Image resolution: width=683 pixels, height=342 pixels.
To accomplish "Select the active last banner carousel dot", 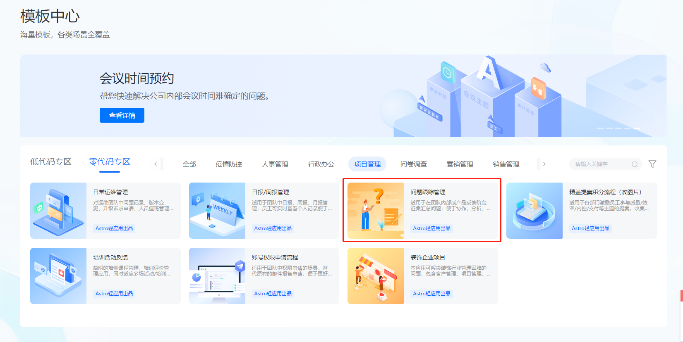I will pyautogui.click(x=637, y=128).
